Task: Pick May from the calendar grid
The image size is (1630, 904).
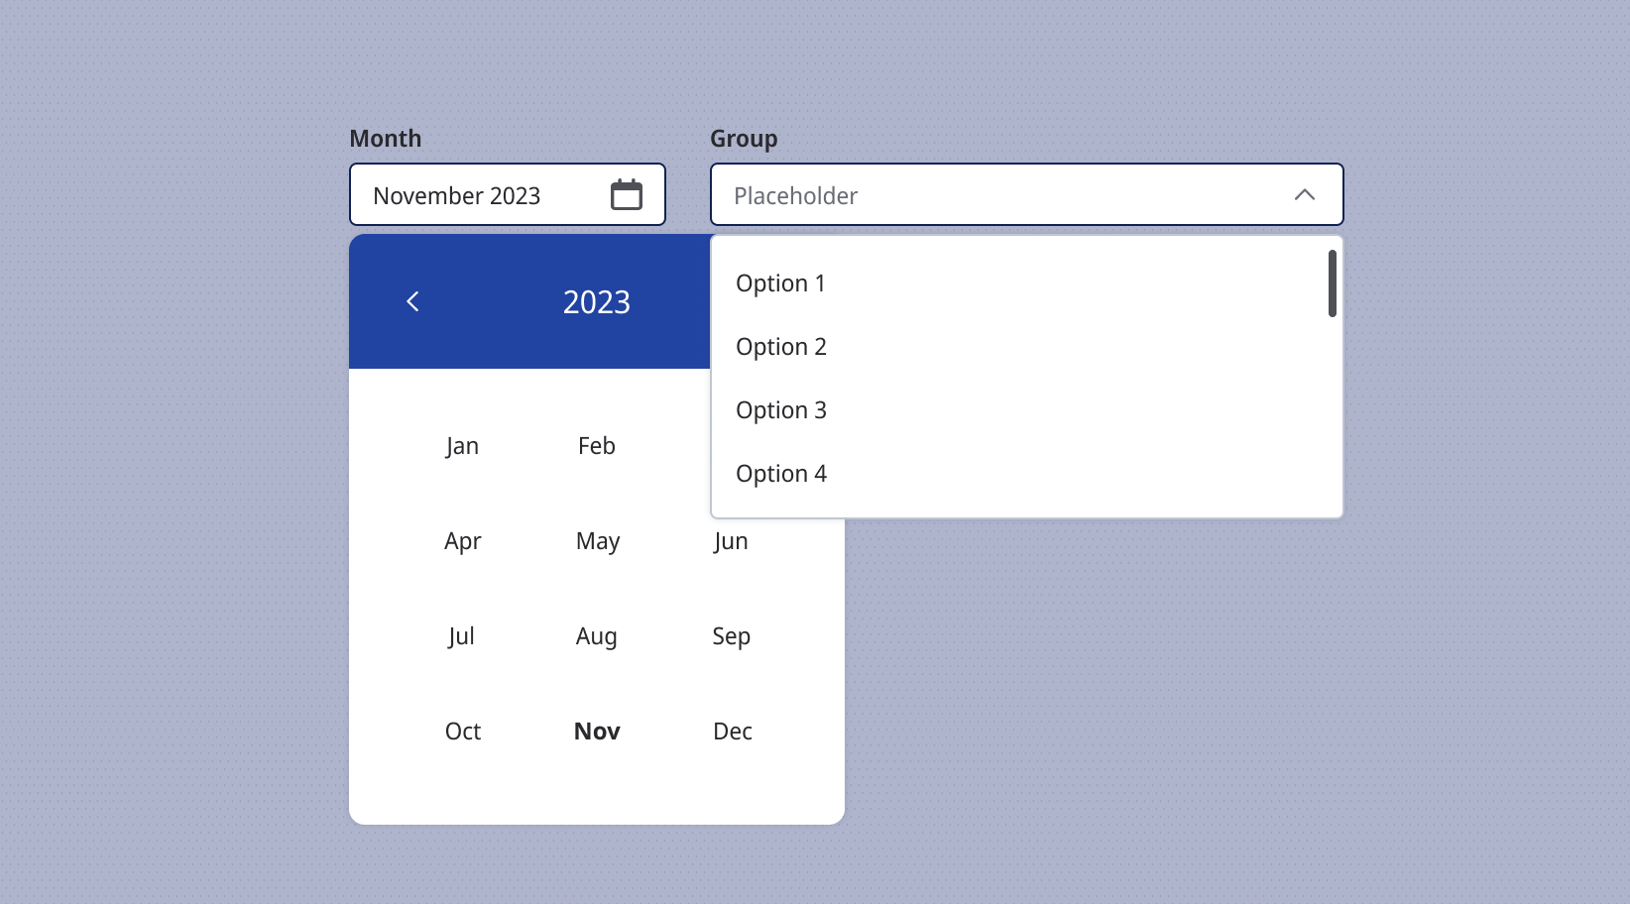Action: (597, 540)
